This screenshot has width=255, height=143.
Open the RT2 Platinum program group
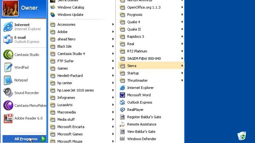tap(151, 51)
